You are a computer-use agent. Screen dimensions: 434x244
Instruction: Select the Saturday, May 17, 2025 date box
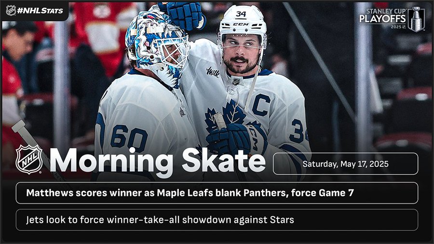(345, 163)
